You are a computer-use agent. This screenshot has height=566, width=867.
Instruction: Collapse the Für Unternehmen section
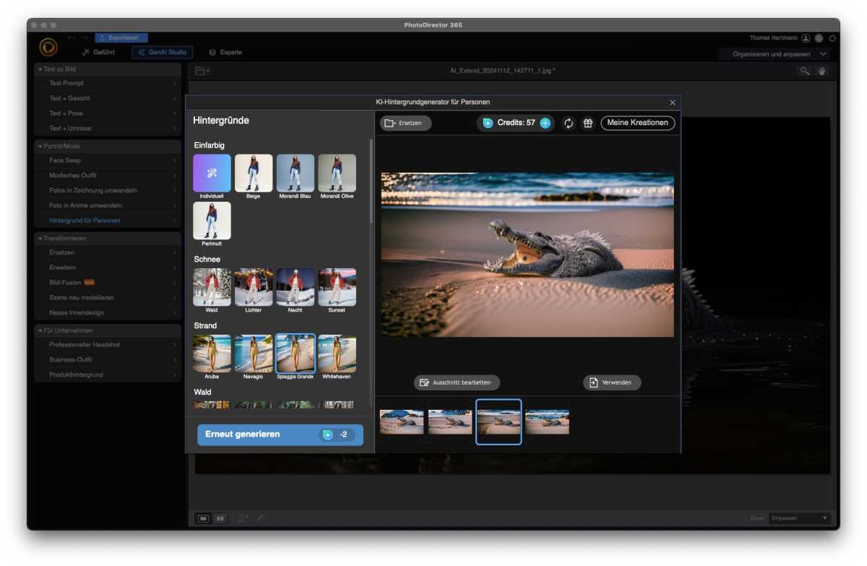[x=108, y=330]
